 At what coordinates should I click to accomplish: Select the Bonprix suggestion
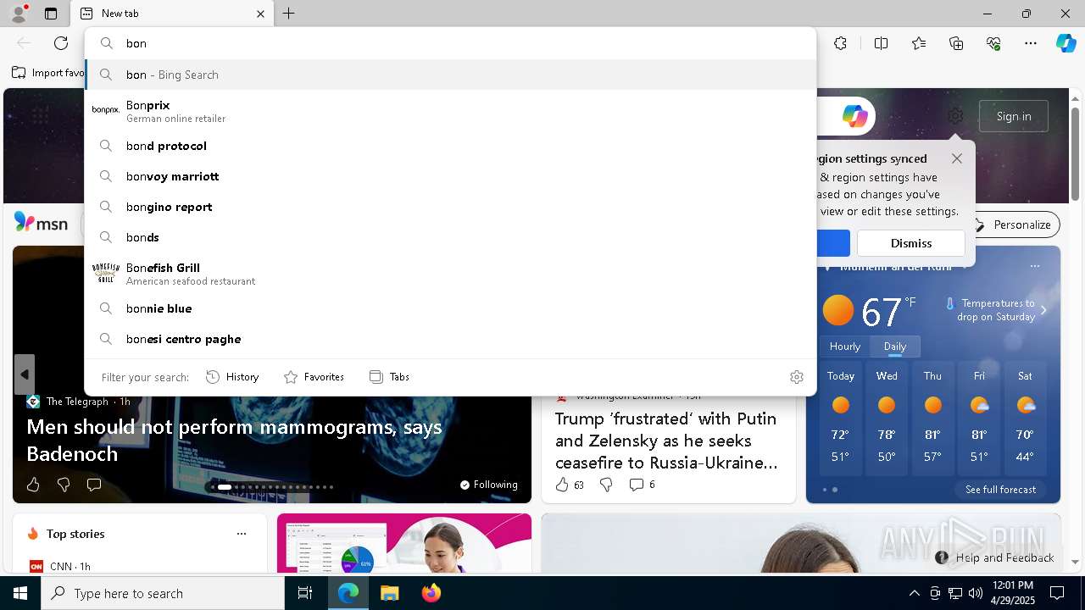[x=450, y=111]
